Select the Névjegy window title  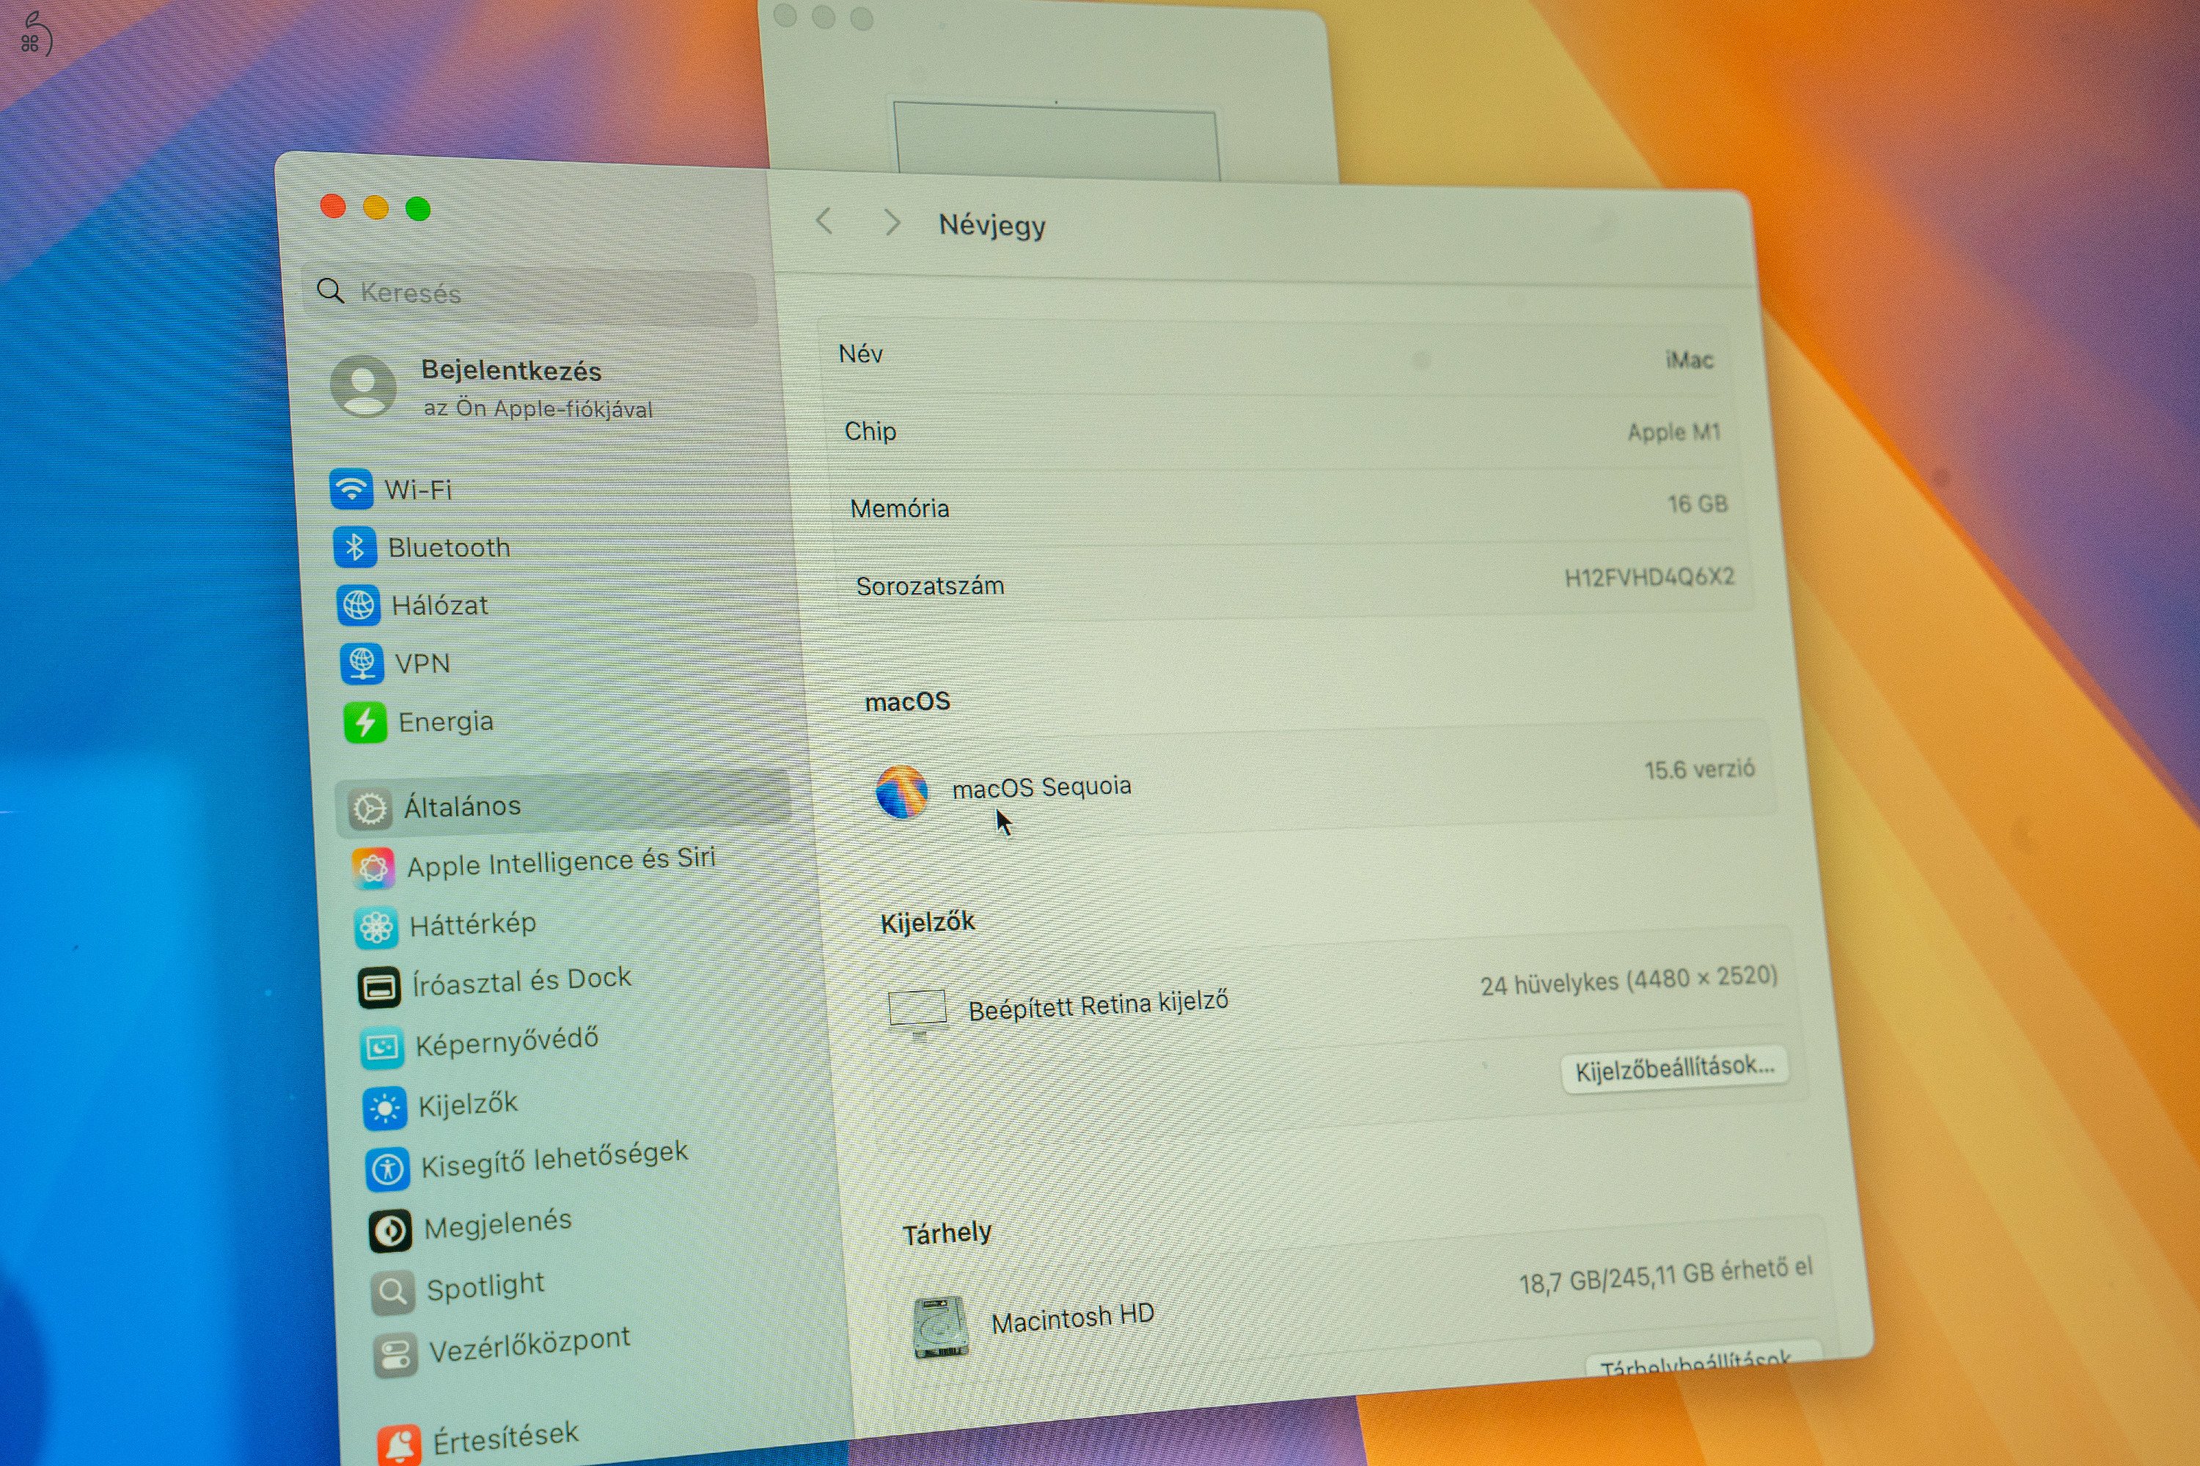(x=992, y=225)
